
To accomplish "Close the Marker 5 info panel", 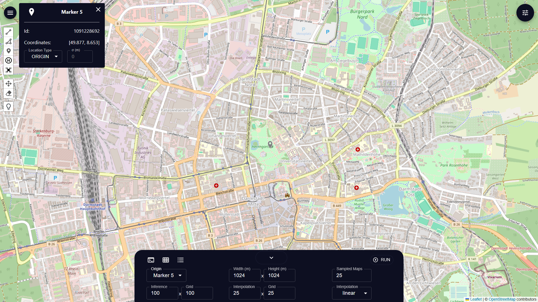I will tap(98, 10).
